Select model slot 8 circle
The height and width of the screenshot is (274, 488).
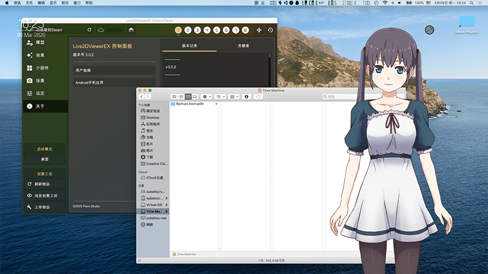click(x=246, y=30)
